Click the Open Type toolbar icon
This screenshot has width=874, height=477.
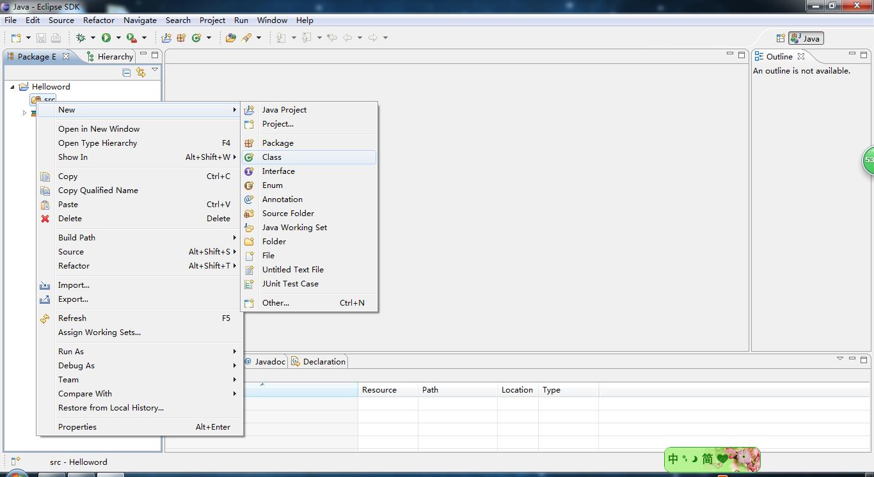click(x=231, y=38)
